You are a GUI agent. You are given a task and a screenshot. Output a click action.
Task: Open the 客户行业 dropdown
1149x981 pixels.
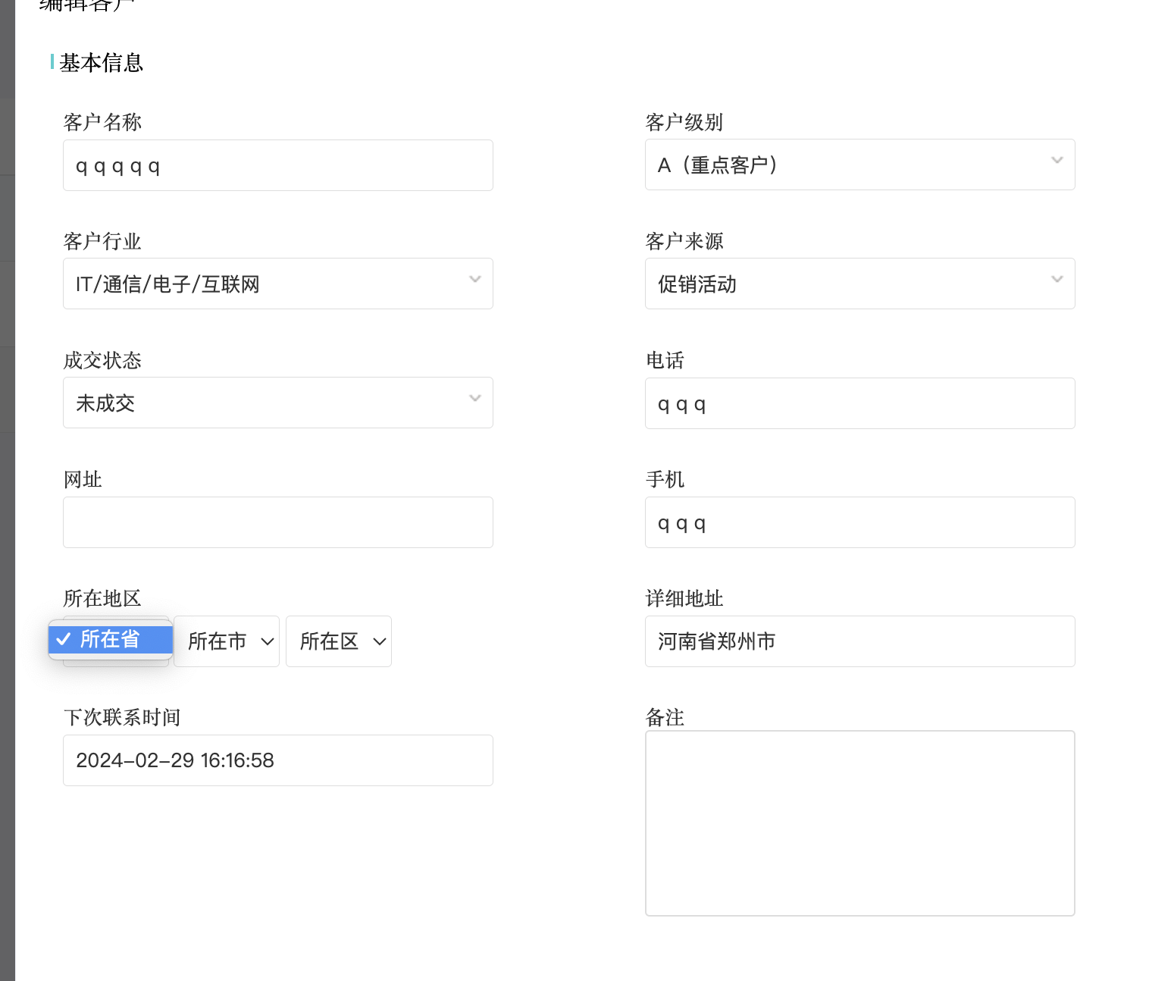tap(278, 284)
